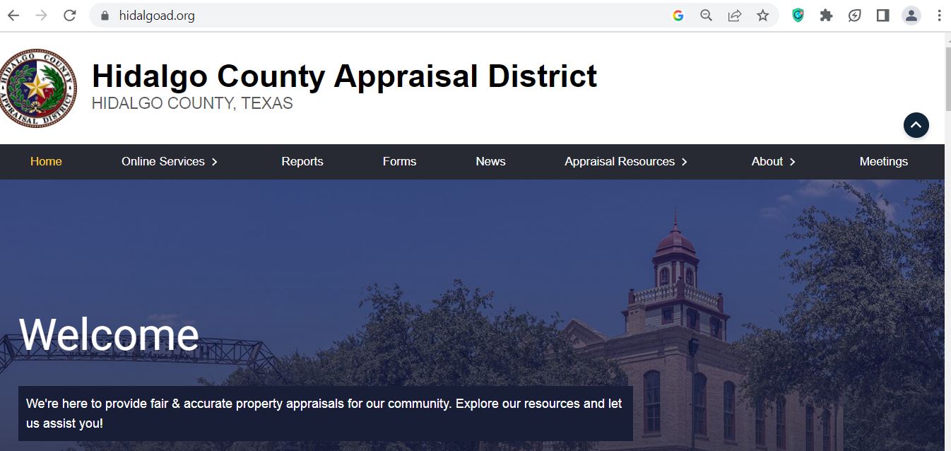This screenshot has width=951, height=451.
Task: Click the fair & accurate appraisals message
Action: (324, 414)
